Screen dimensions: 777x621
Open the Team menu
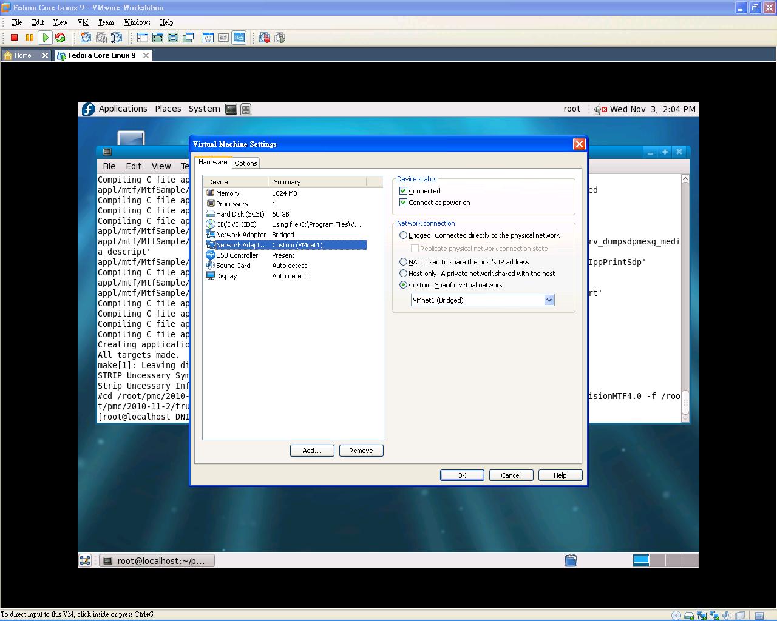(x=106, y=22)
